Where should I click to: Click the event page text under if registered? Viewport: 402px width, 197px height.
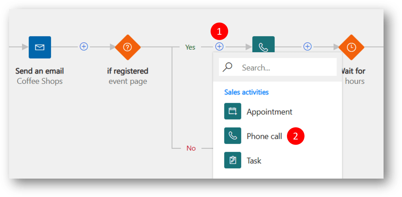128,81
